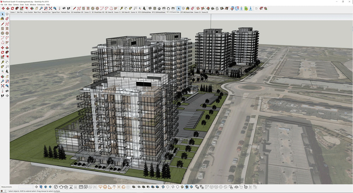Pick the Line pencil in the left toolbar

pyautogui.click(x=2, y=24)
